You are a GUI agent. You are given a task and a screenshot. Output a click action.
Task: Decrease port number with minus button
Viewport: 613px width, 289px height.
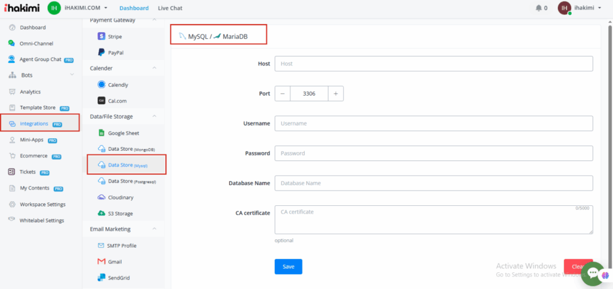(x=283, y=93)
